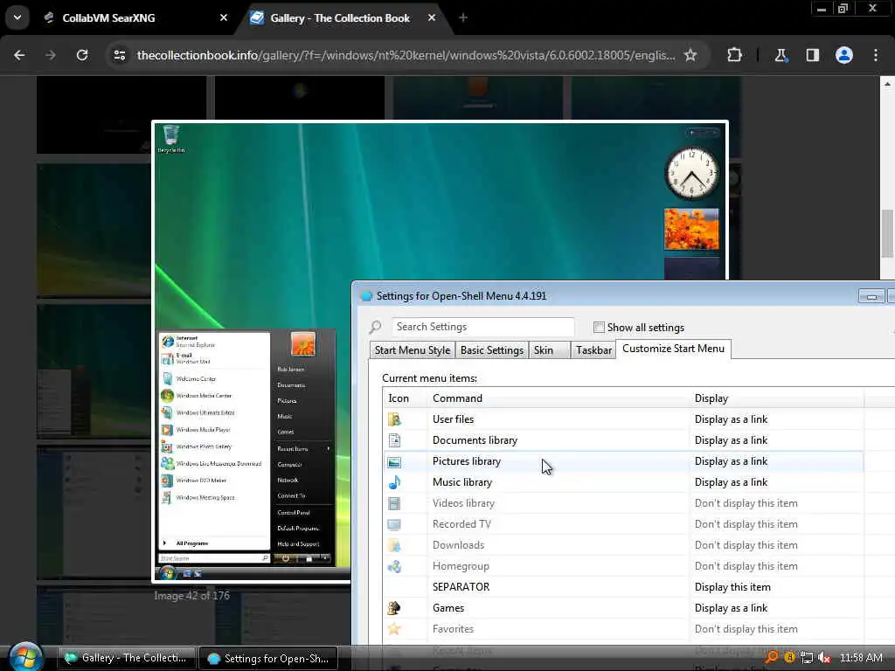
Task: Change Downloads display setting
Action: click(746, 545)
